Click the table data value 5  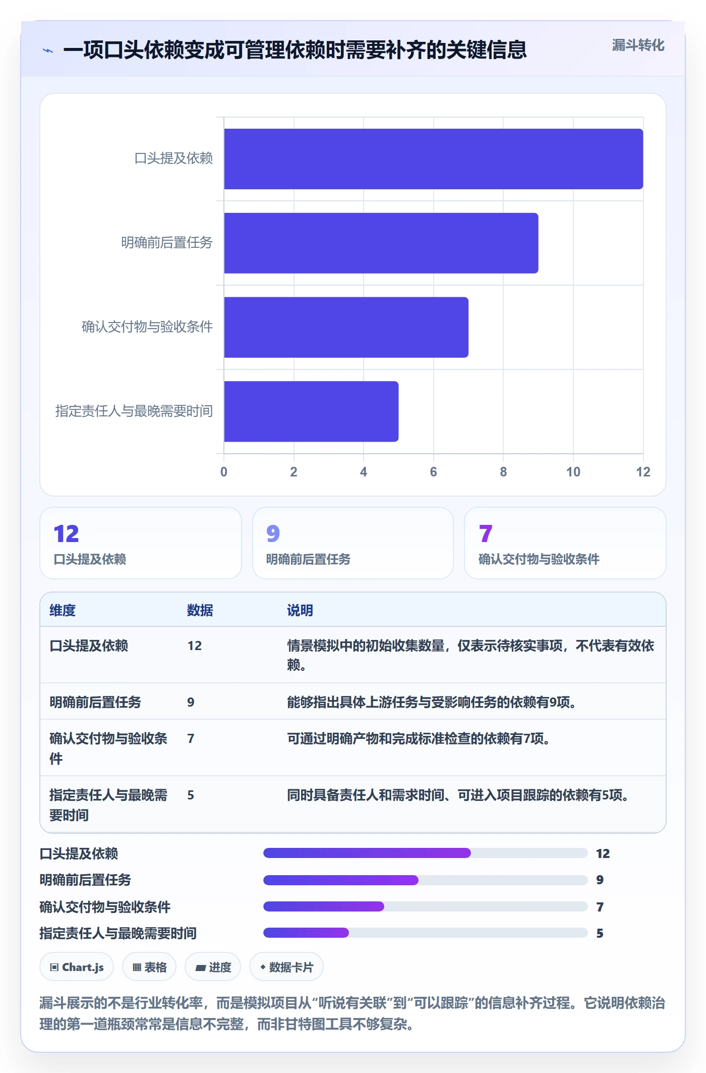point(191,795)
